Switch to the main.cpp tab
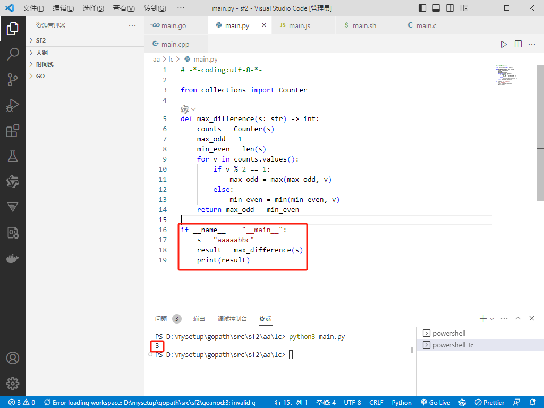Screen dimensions: 544x408 pyautogui.click(x=175, y=44)
